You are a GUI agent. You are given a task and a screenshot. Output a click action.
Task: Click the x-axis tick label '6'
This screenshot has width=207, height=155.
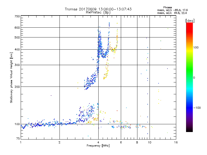point(121,142)
